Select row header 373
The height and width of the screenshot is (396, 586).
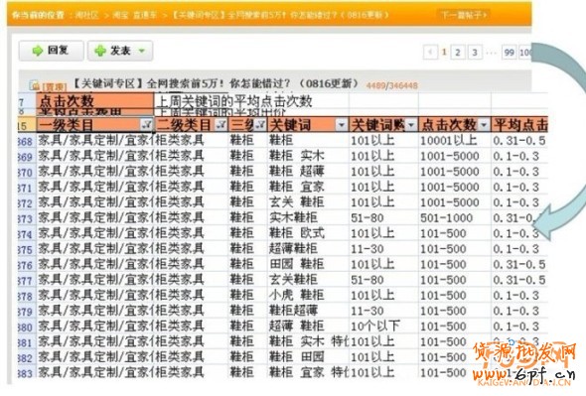click(x=26, y=218)
